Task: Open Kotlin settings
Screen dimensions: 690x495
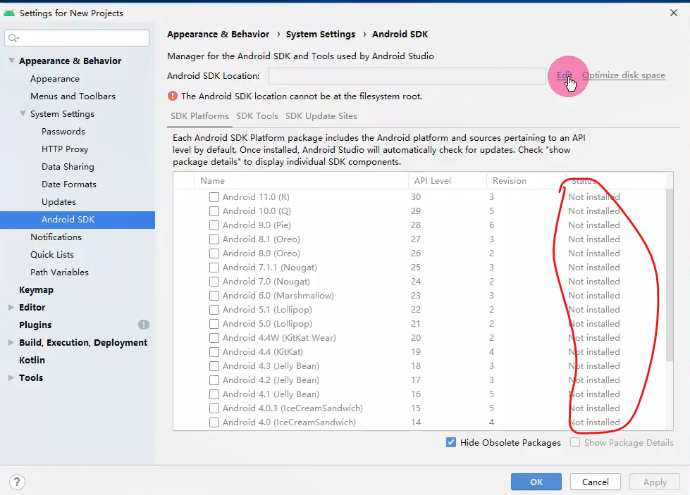Action: 32,360
